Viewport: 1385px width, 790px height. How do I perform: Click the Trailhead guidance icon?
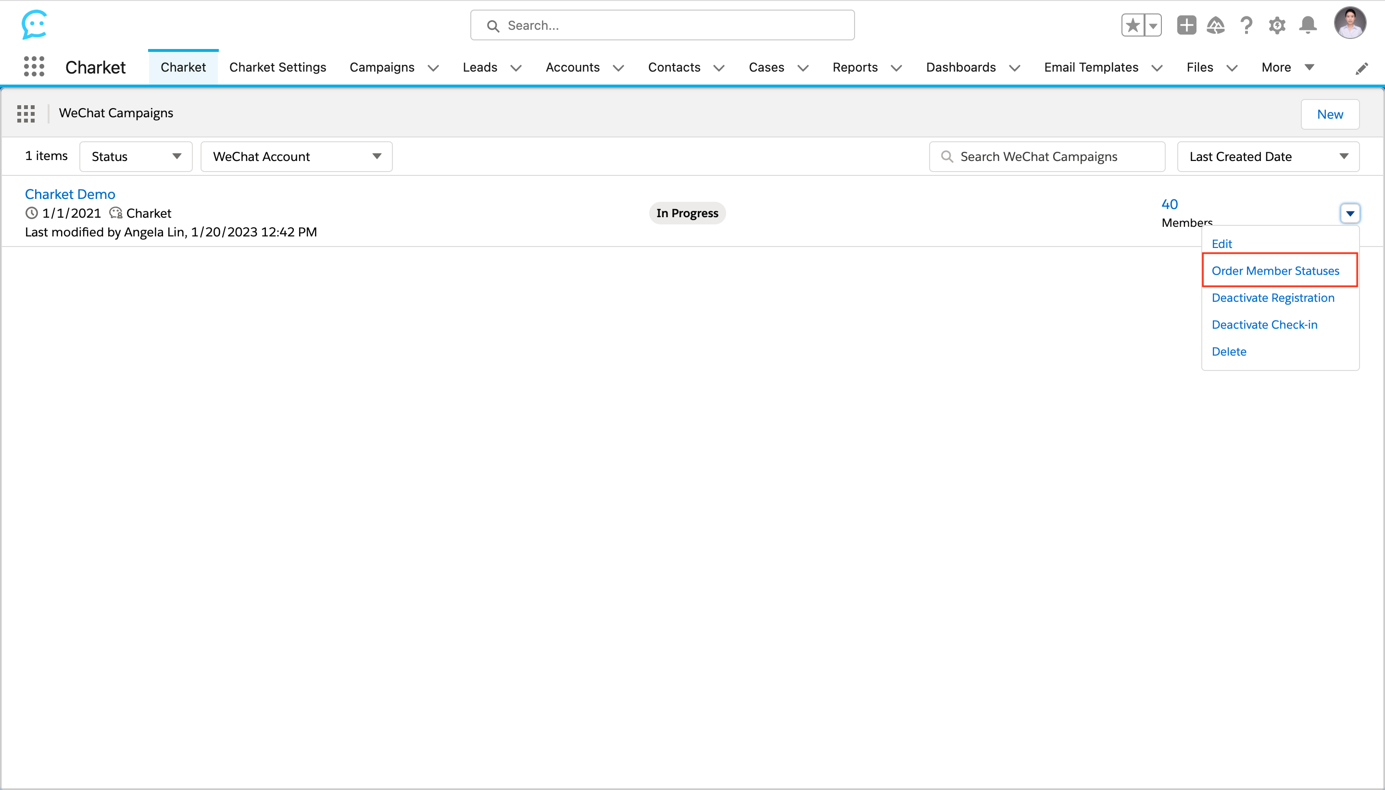coord(1216,25)
